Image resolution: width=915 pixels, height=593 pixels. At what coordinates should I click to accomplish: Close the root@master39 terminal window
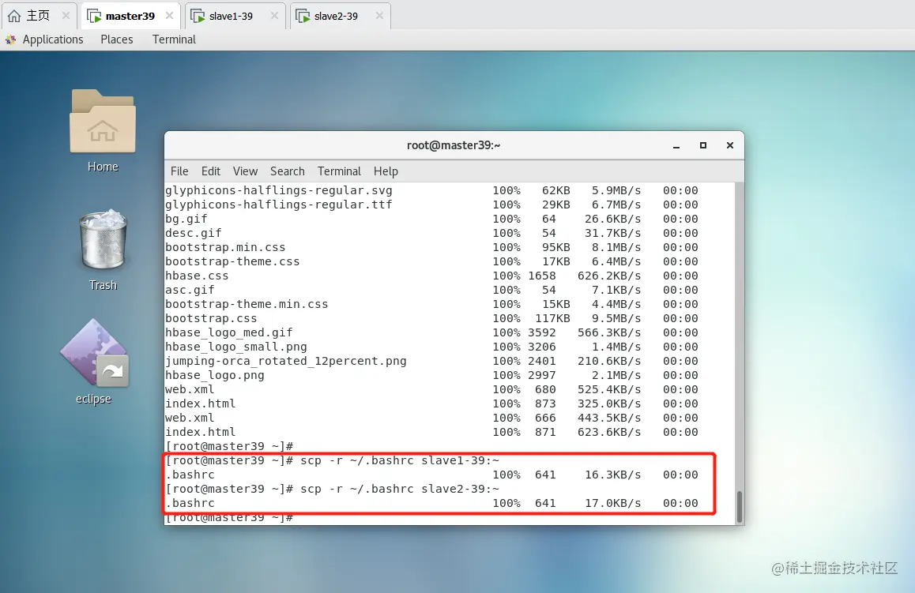click(x=730, y=145)
